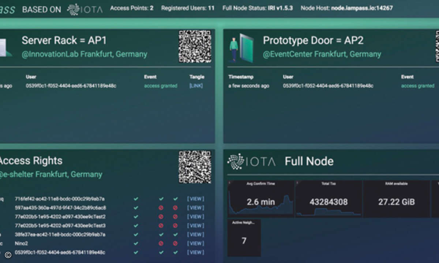Click leftmost green checkmark in 597aa435 row
This screenshot has width=439, height=263.
pos(136,207)
